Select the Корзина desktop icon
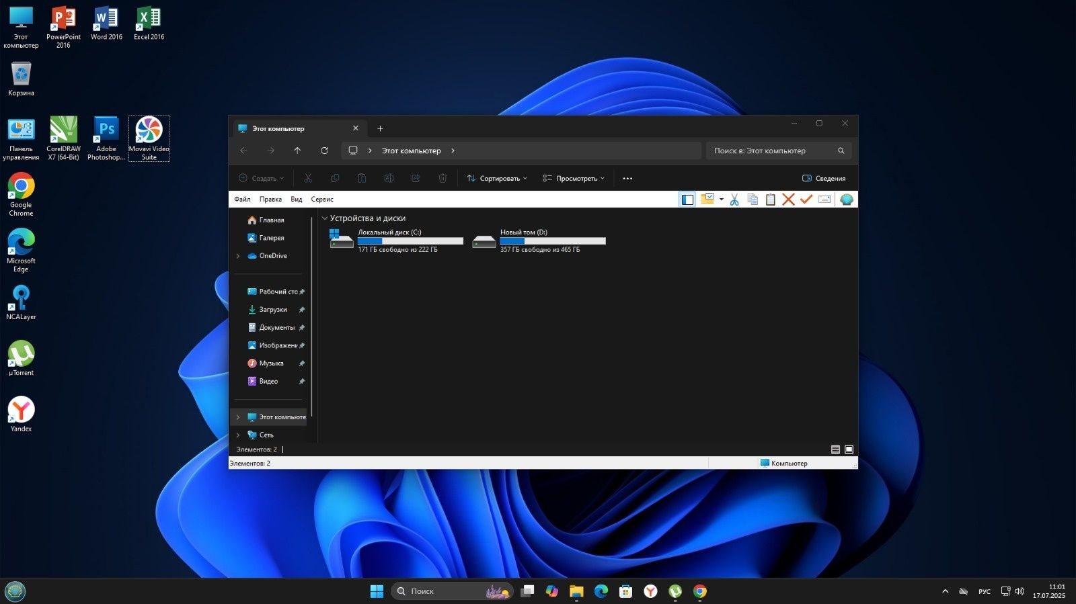 click(21, 79)
